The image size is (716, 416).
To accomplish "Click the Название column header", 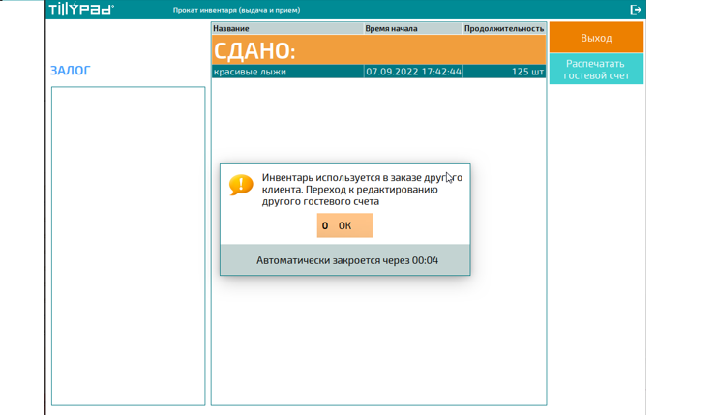I will [x=287, y=28].
